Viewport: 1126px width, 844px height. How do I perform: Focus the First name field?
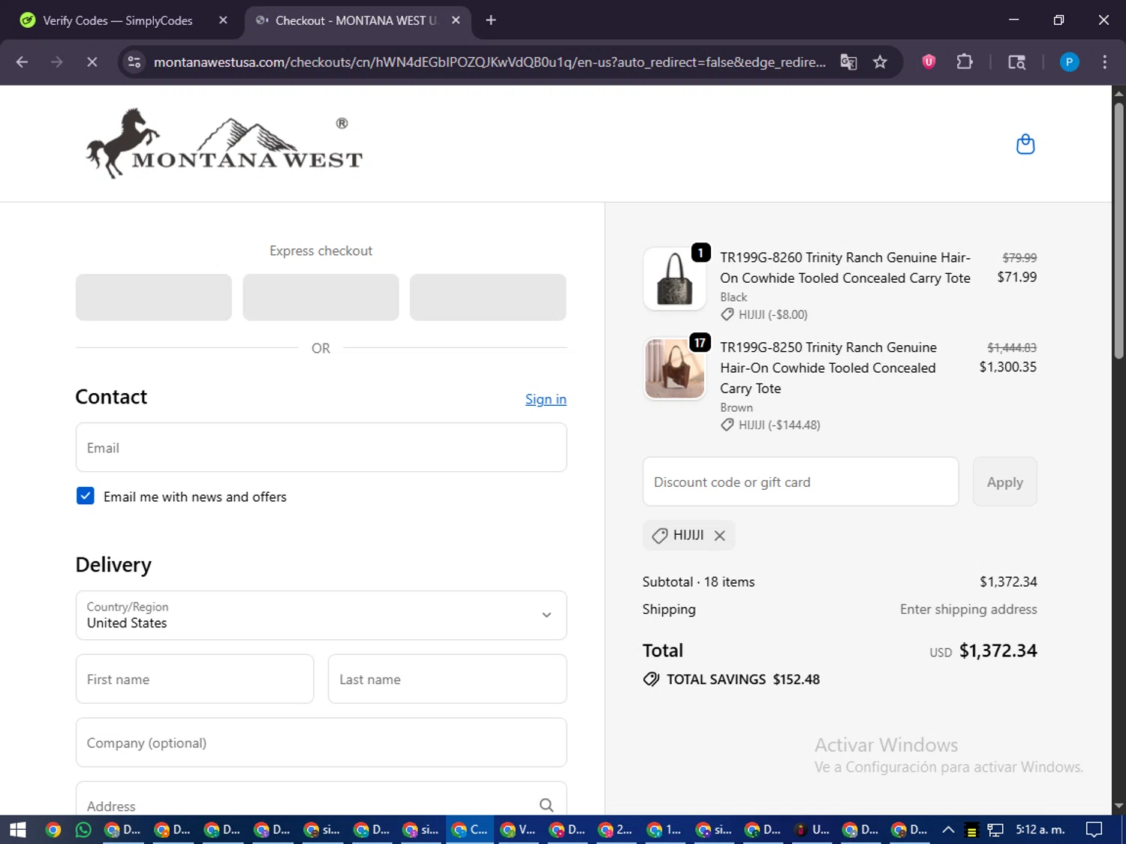coord(194,679)
